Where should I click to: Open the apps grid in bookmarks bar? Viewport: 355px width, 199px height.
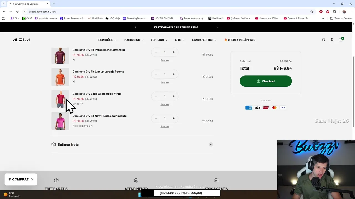4,19
